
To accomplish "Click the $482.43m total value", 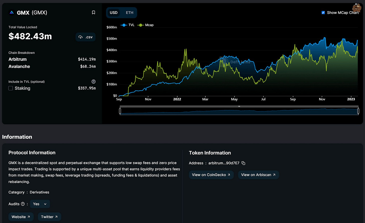I will (30, 36).
